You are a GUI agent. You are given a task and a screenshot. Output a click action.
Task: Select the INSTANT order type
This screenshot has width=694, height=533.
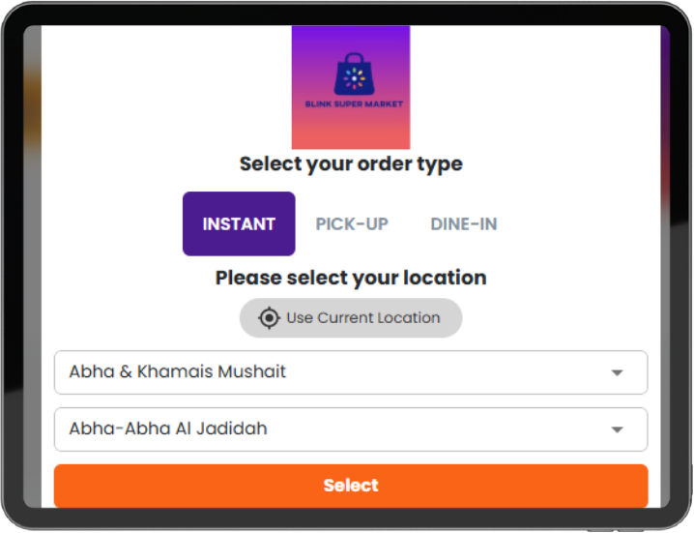pyautogui.click(x=239, y=223)
